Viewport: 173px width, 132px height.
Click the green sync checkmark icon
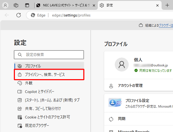(136, 70)
